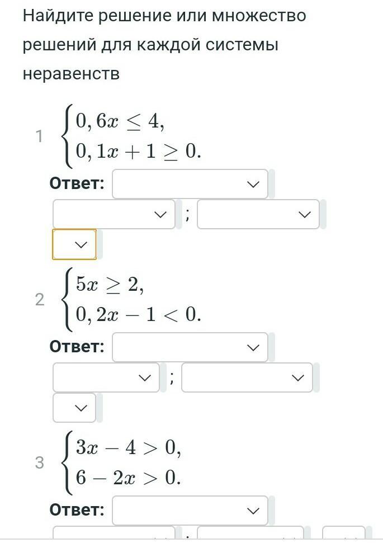Click the Ответ label under system 3

[77, 510]
